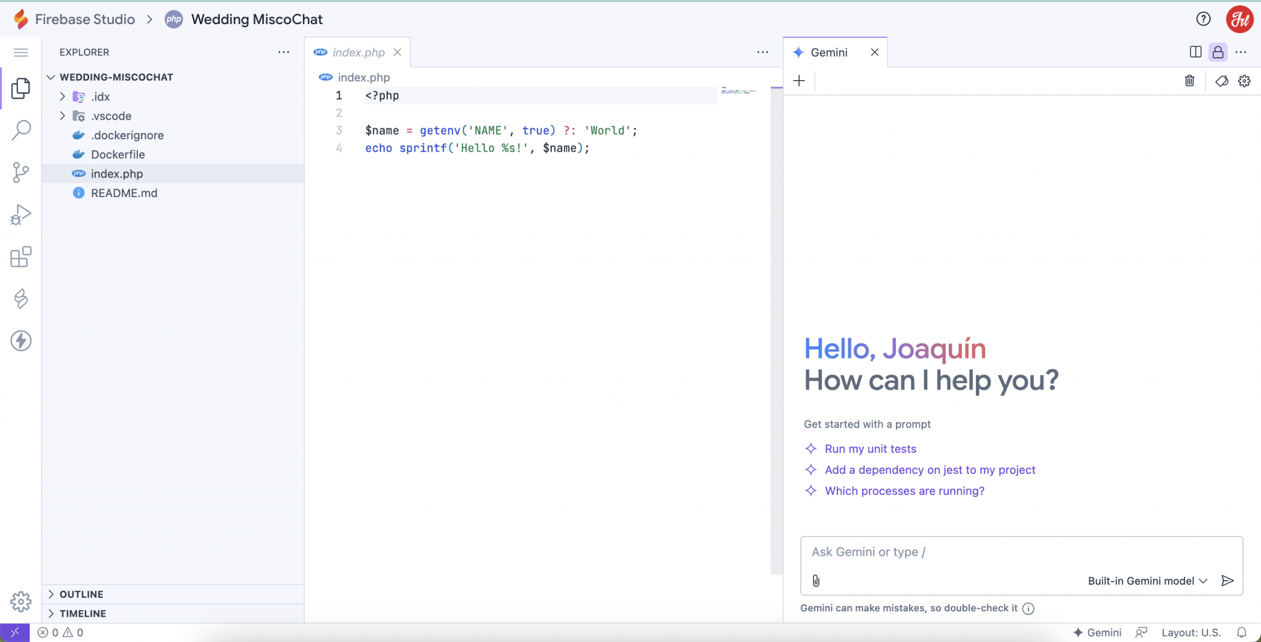Toggle the editor group lock icon

tap(1218, 52)
